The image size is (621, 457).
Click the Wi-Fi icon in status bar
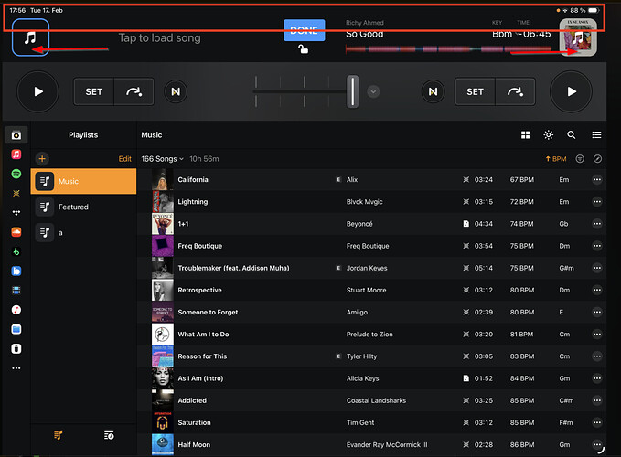point(565,10)
